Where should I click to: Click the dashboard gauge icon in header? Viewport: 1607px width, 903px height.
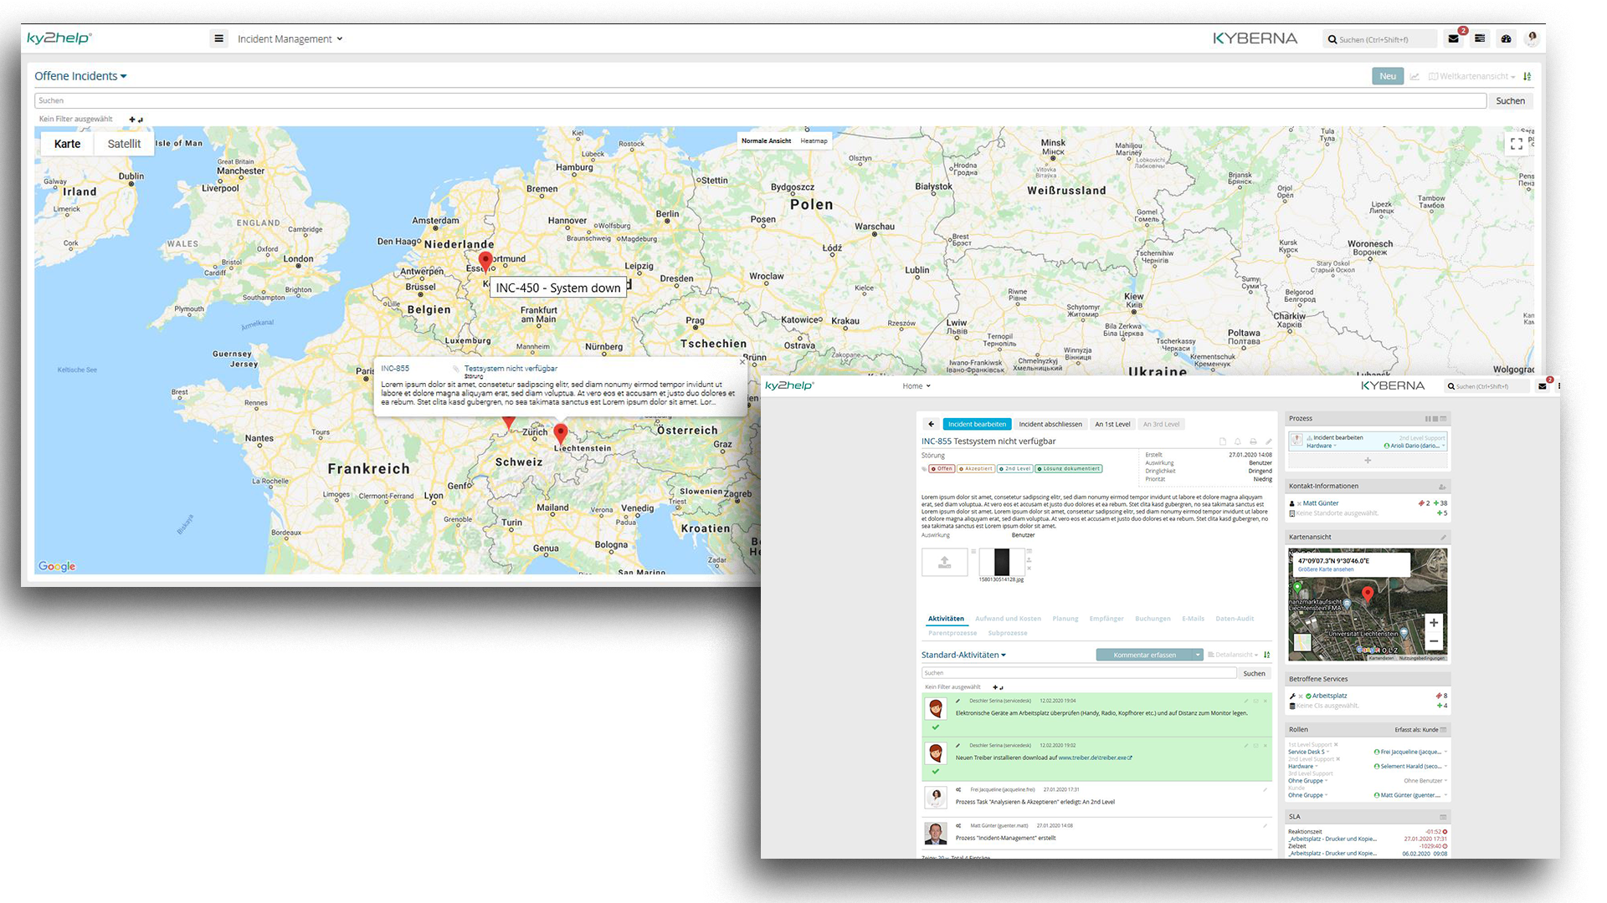[1506, 38]
